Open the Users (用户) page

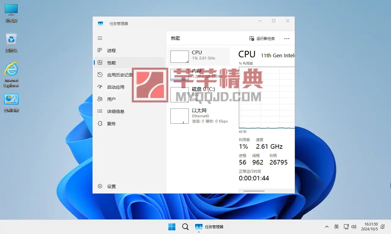point(111,99)
